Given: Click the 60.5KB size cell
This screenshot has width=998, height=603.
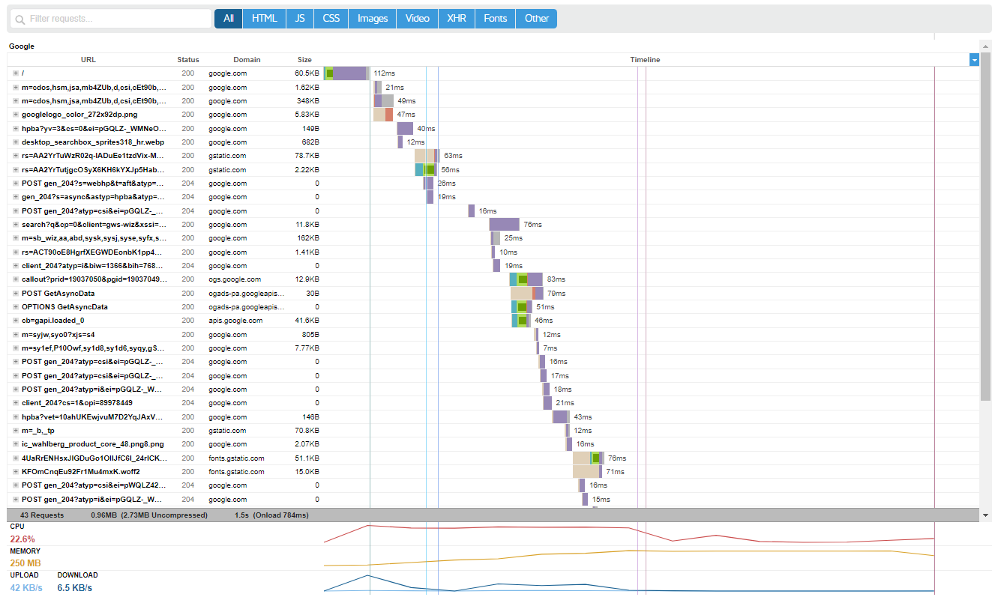Looking at the screenshot, I should tap(307, 73).
